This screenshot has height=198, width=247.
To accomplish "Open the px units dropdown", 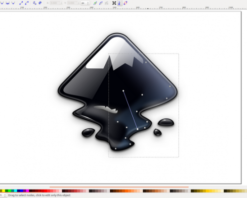I will click(85, 3).
